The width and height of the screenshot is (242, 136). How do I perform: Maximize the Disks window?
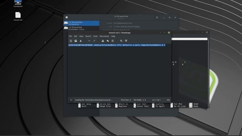pyautogui.click(x=169, y=17)
